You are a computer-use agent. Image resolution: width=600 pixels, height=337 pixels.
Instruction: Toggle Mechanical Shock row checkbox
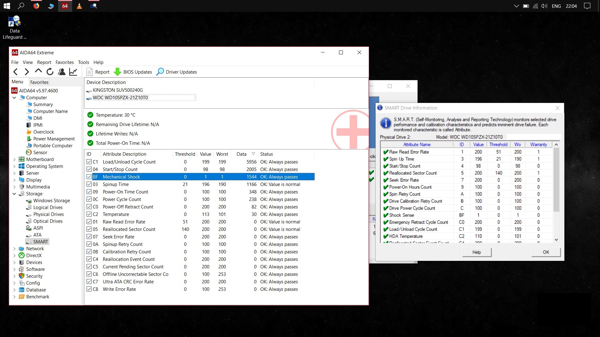pos(89,177)
